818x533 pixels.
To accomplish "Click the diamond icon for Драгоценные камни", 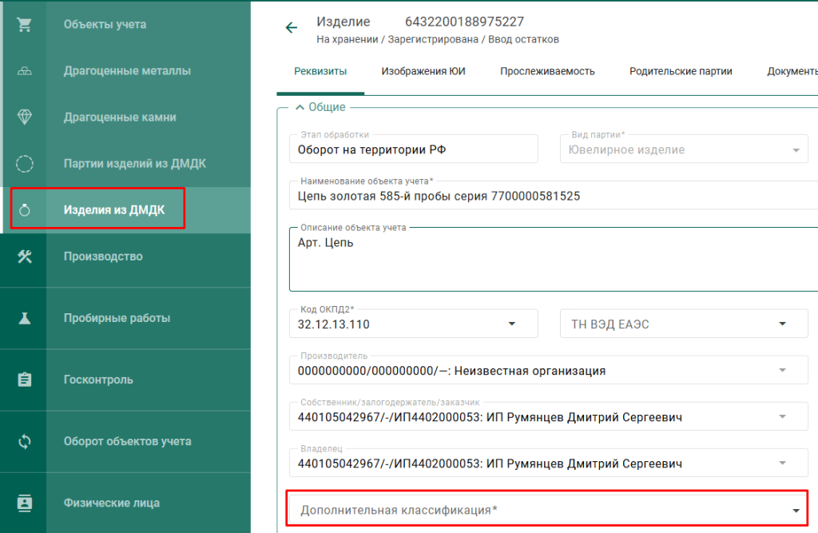I will [24, 117].
